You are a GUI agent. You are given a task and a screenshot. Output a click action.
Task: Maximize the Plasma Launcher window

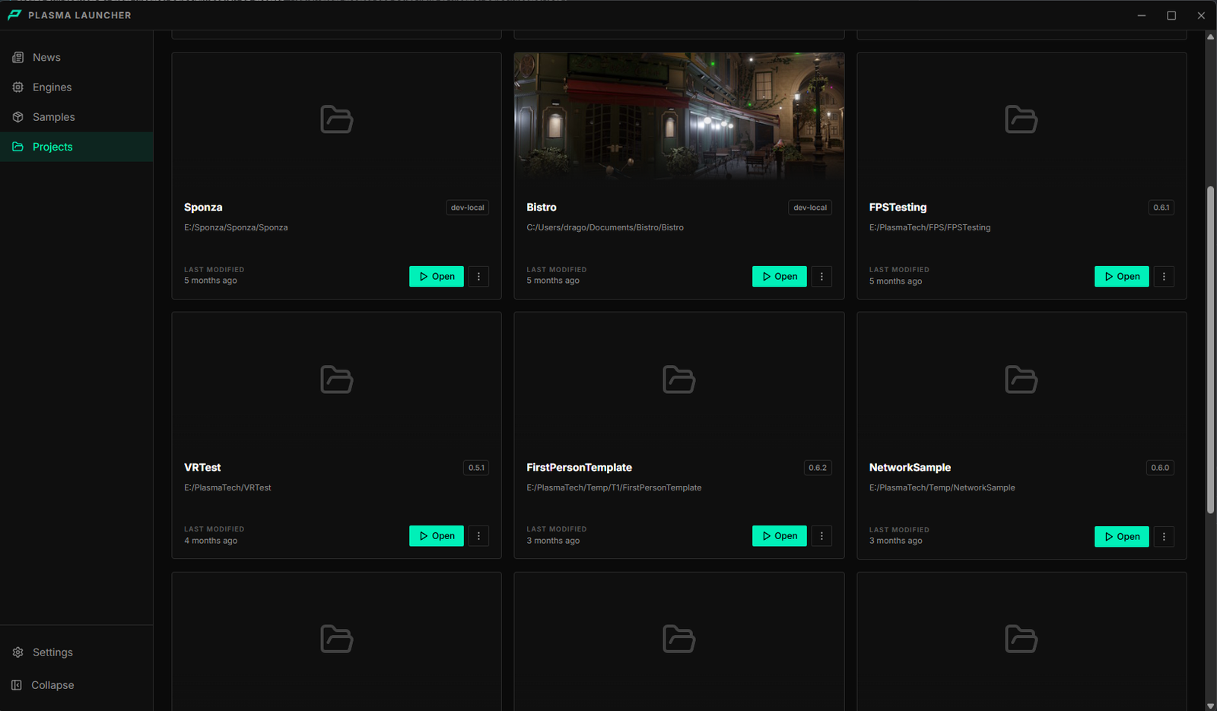1171,15
